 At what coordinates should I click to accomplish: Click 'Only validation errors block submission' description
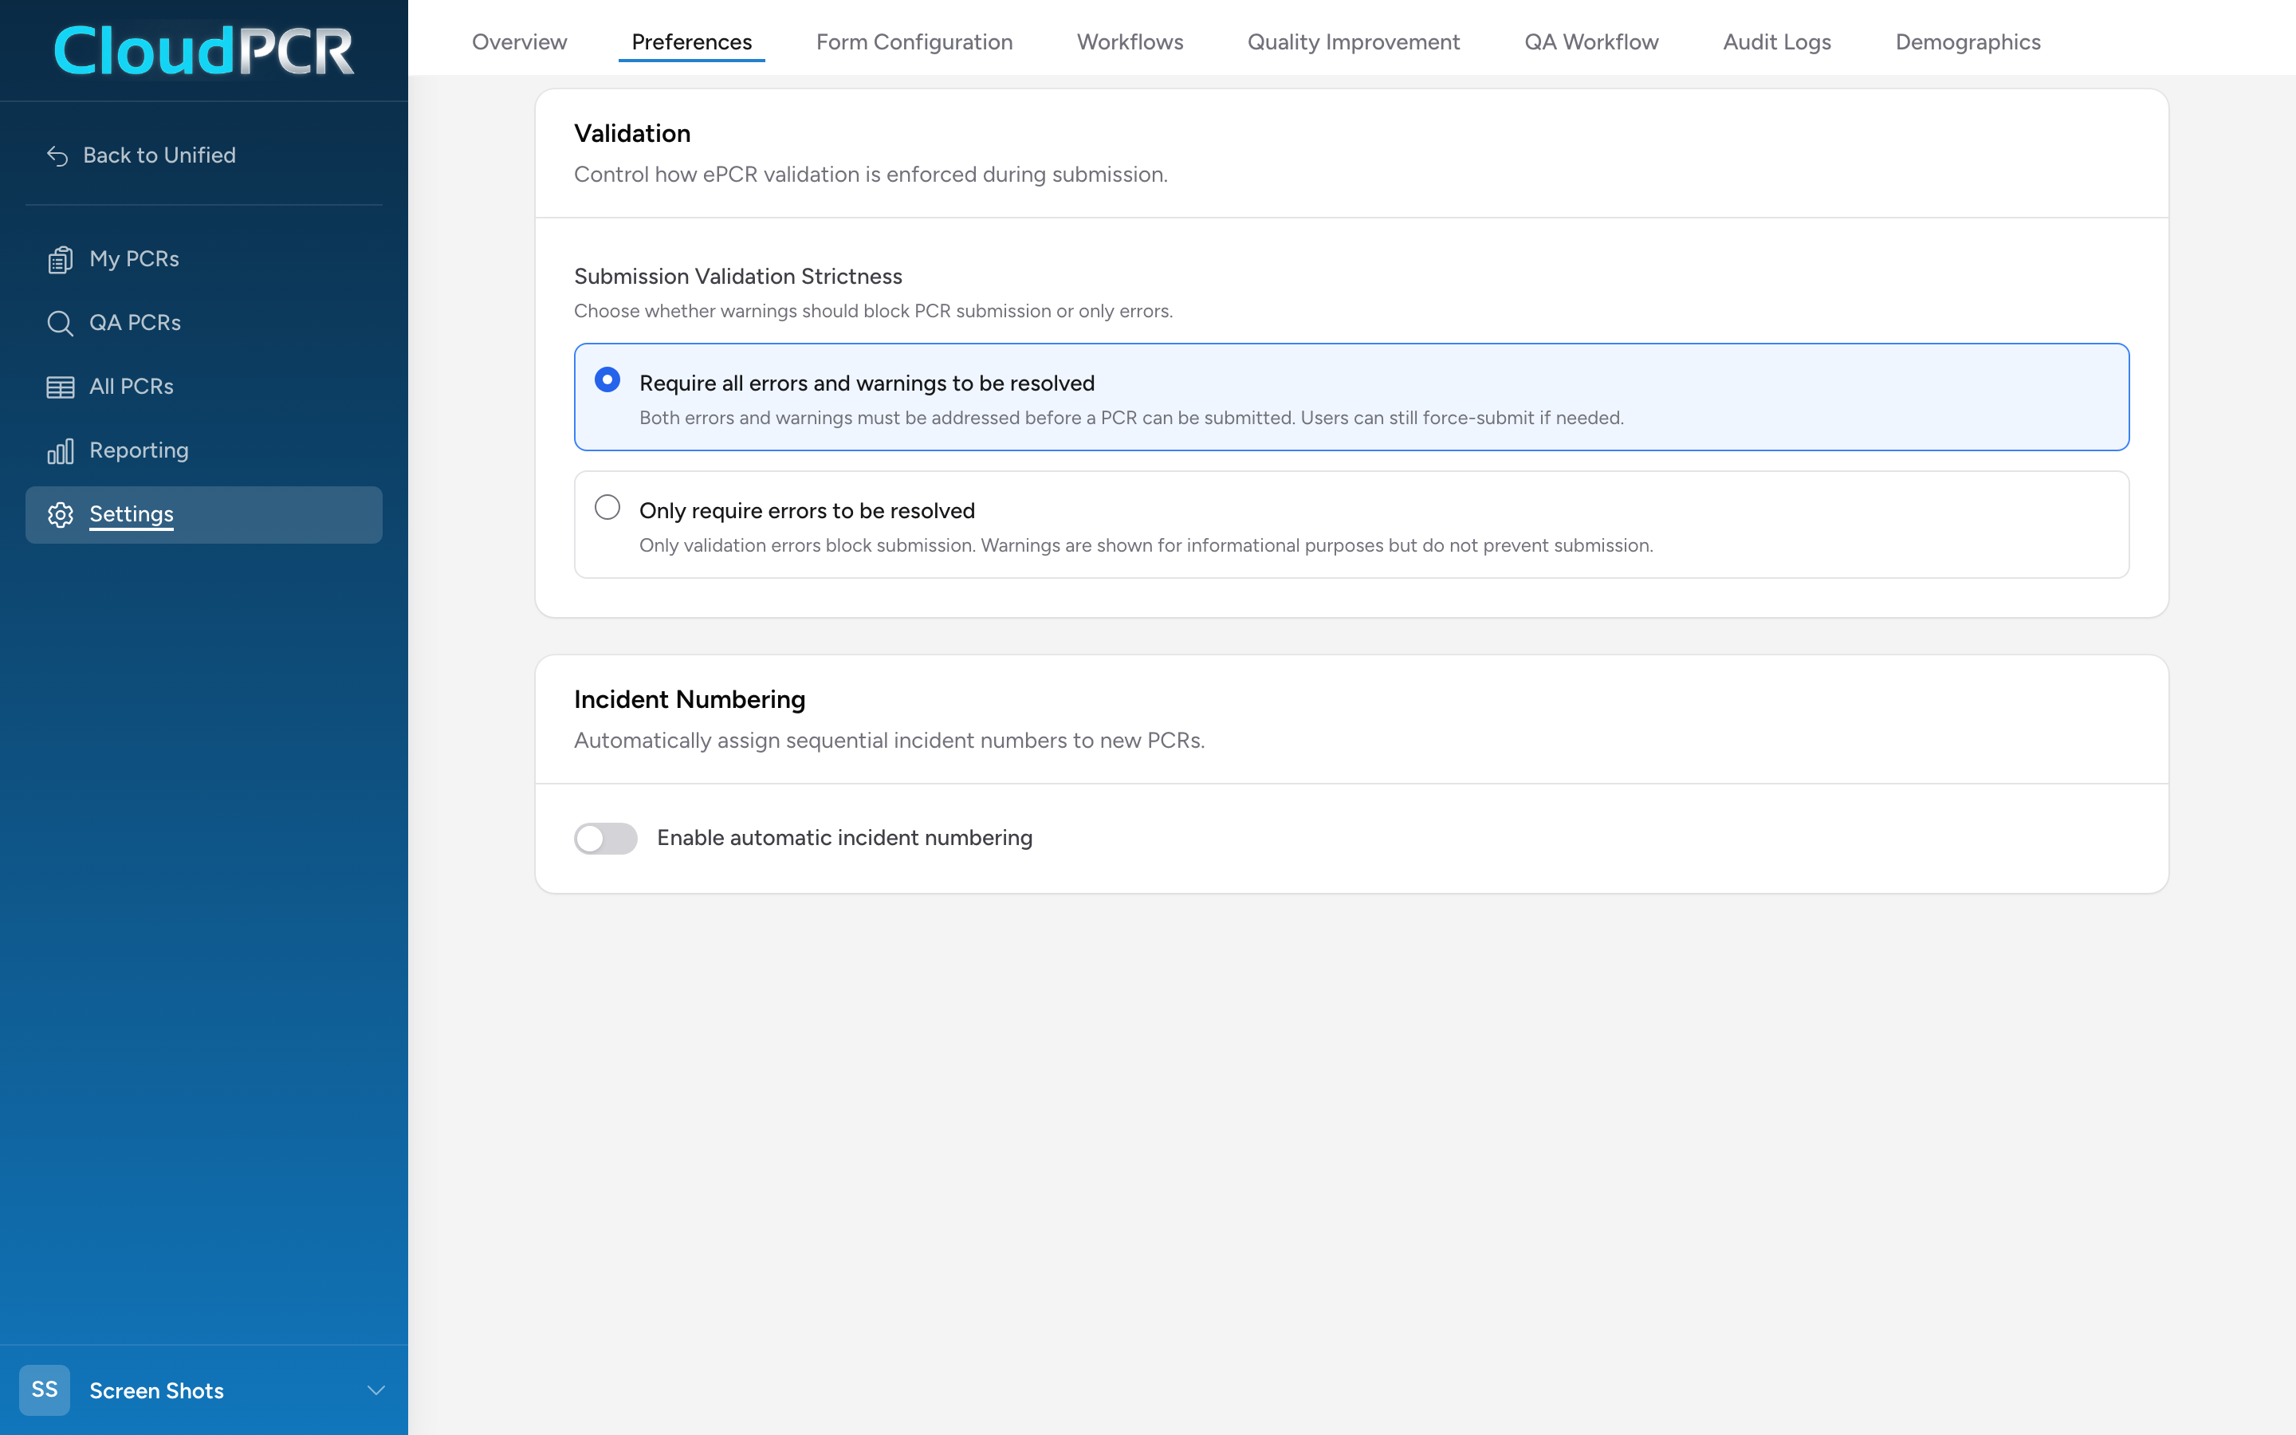(x=1145, y=545)
